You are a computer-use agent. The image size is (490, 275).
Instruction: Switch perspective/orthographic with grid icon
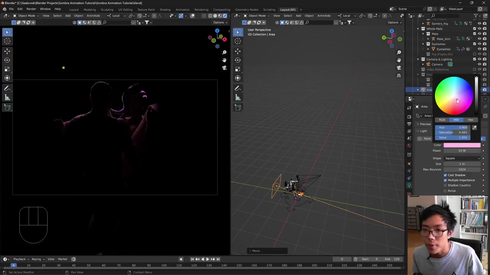(x=399, y=76)
